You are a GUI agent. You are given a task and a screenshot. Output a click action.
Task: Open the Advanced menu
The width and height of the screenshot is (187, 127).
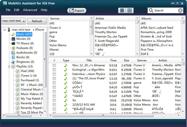click(x=30, y=10)
